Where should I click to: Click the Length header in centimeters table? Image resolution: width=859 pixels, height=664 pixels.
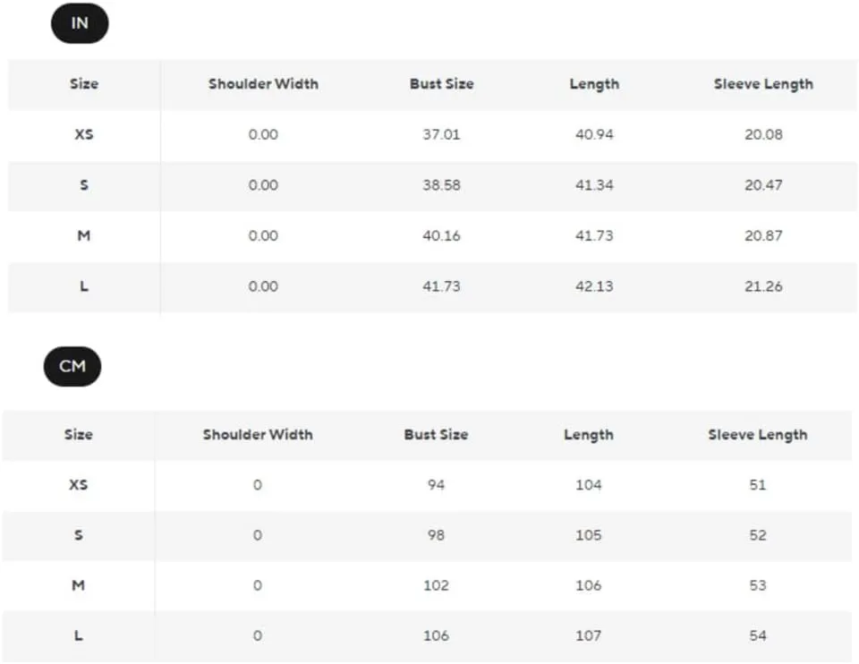[x=589, y=435]
